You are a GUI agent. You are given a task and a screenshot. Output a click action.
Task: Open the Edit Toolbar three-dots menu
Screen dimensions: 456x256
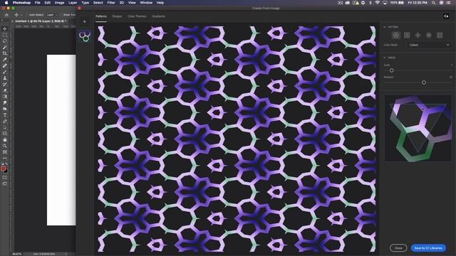[x=5, y=158]
